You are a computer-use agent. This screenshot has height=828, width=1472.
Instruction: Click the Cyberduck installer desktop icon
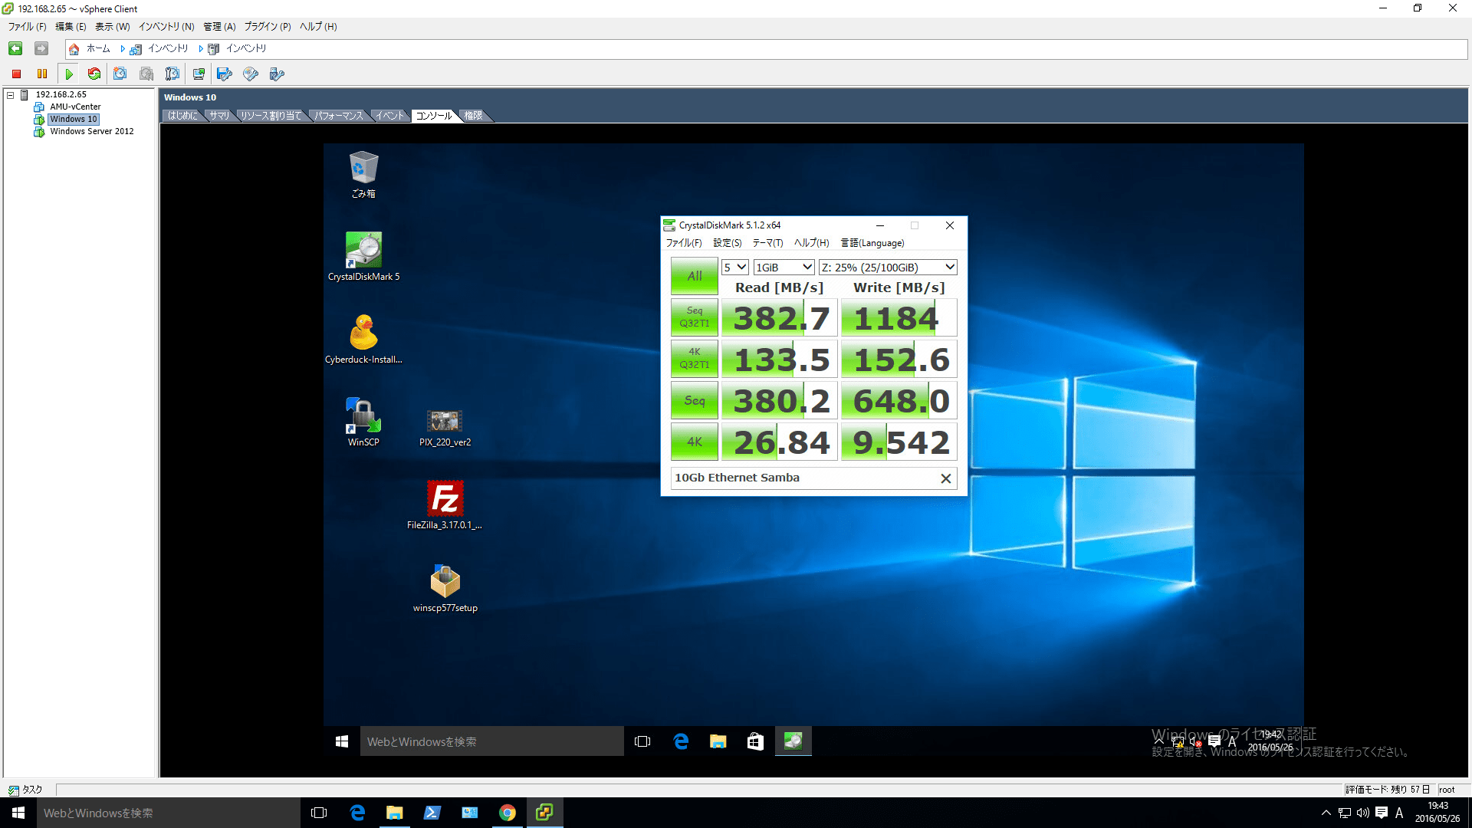[363, 340]
